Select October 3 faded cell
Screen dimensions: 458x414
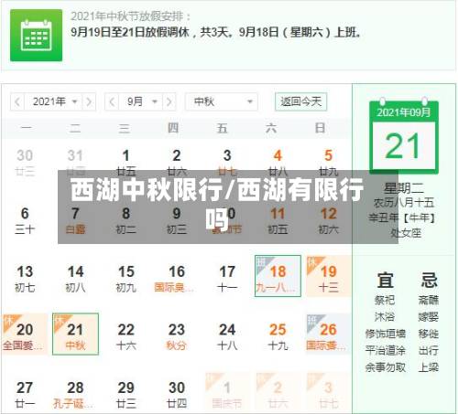coord(328,392)
